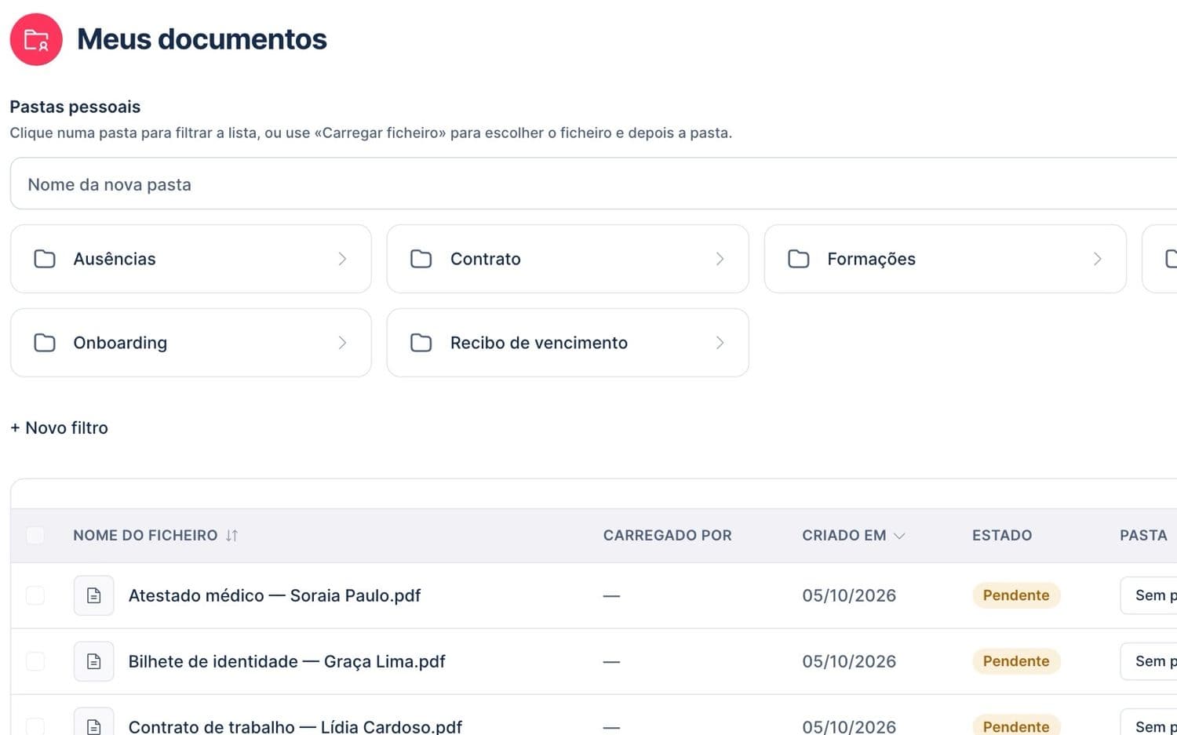This screenshot has width=1177, height=735.
Task: Click the Estado column header
Action: click(1002, 535)
